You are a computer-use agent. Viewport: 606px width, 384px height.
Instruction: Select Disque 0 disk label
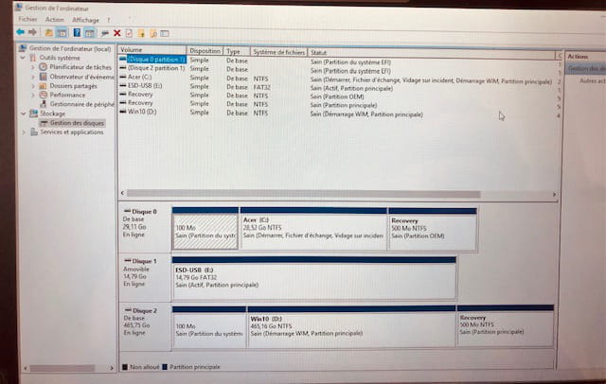[x=145, y=228]
